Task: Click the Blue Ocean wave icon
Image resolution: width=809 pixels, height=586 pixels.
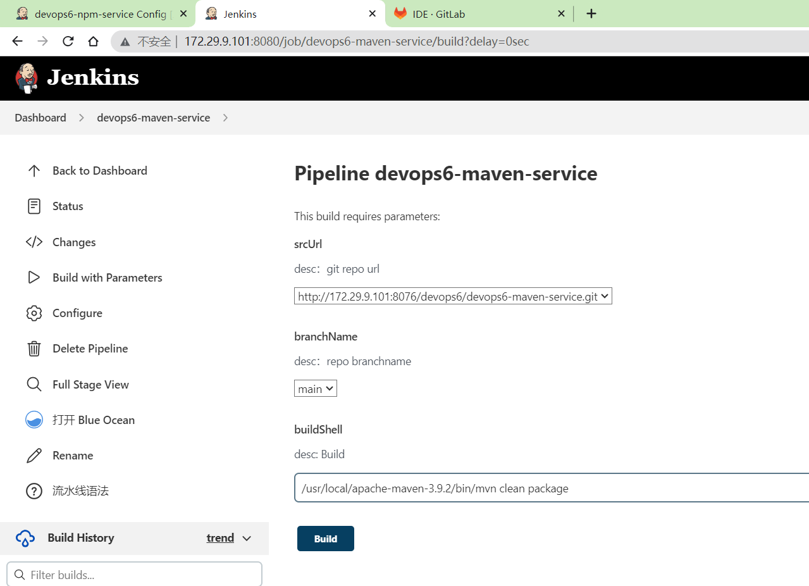Action: point(34,420)
